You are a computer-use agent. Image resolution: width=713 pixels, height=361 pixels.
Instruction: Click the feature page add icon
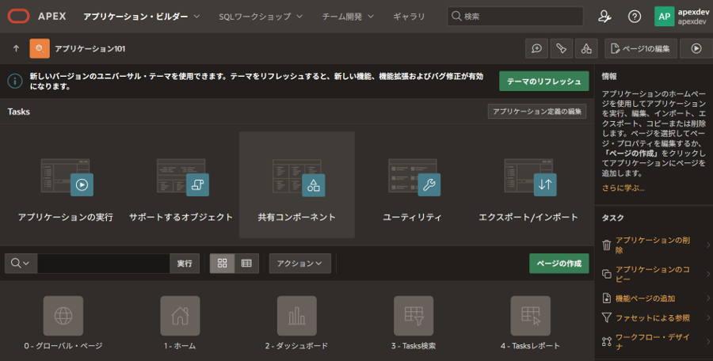tap(607, 298)
